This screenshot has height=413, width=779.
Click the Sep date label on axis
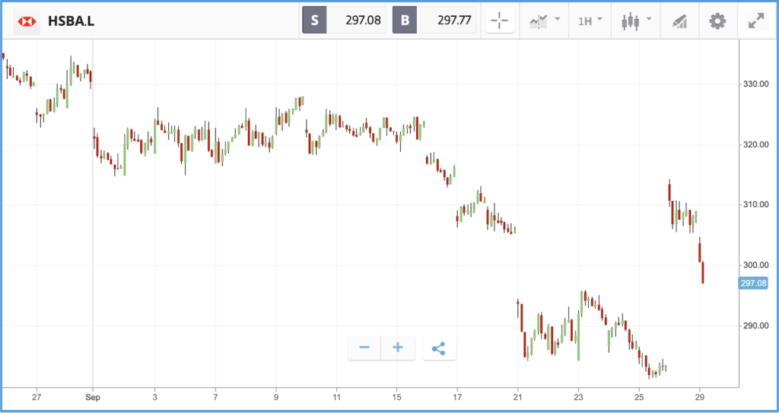click(x=92, y=398)
